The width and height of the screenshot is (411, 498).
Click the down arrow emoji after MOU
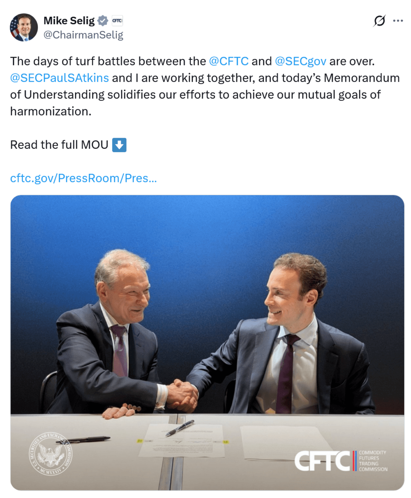(x=119, y=145)
